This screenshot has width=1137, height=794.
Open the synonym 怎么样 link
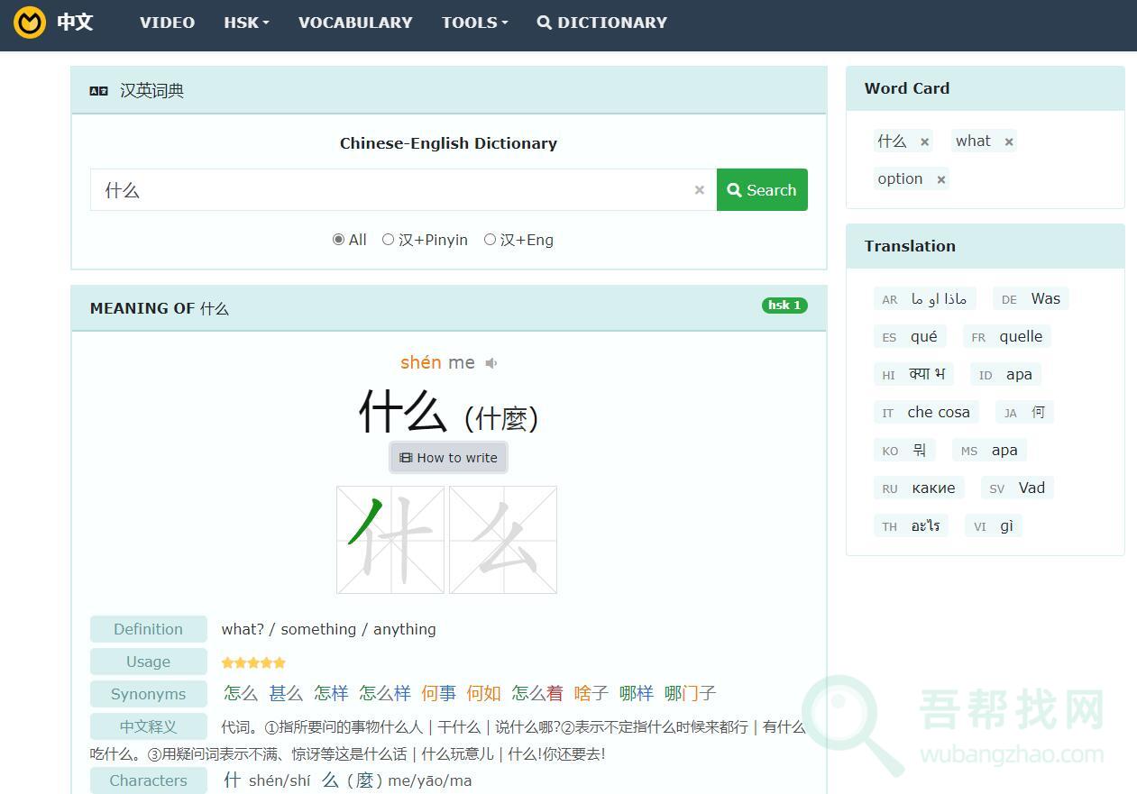tap(385, 693)
